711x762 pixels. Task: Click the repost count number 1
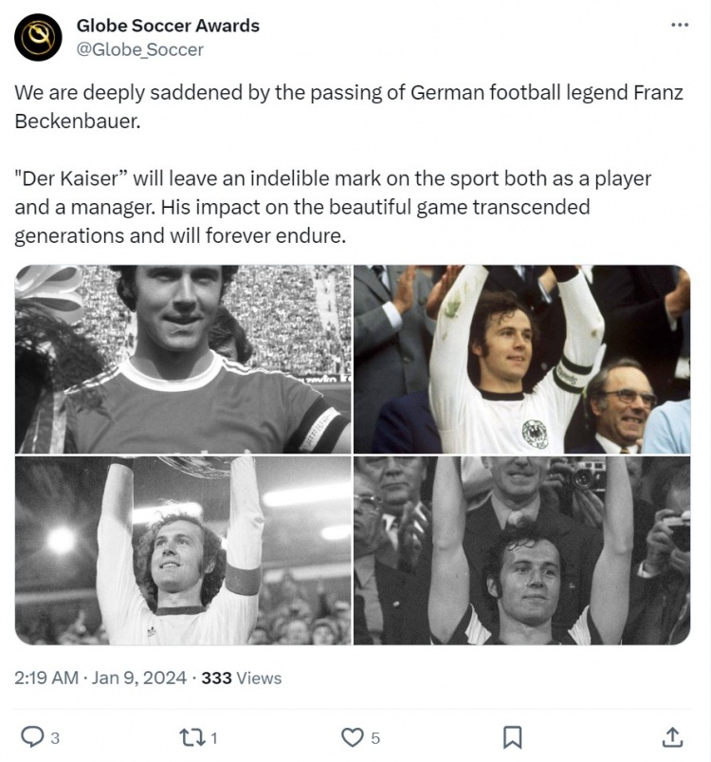click(x=214, y=737)
